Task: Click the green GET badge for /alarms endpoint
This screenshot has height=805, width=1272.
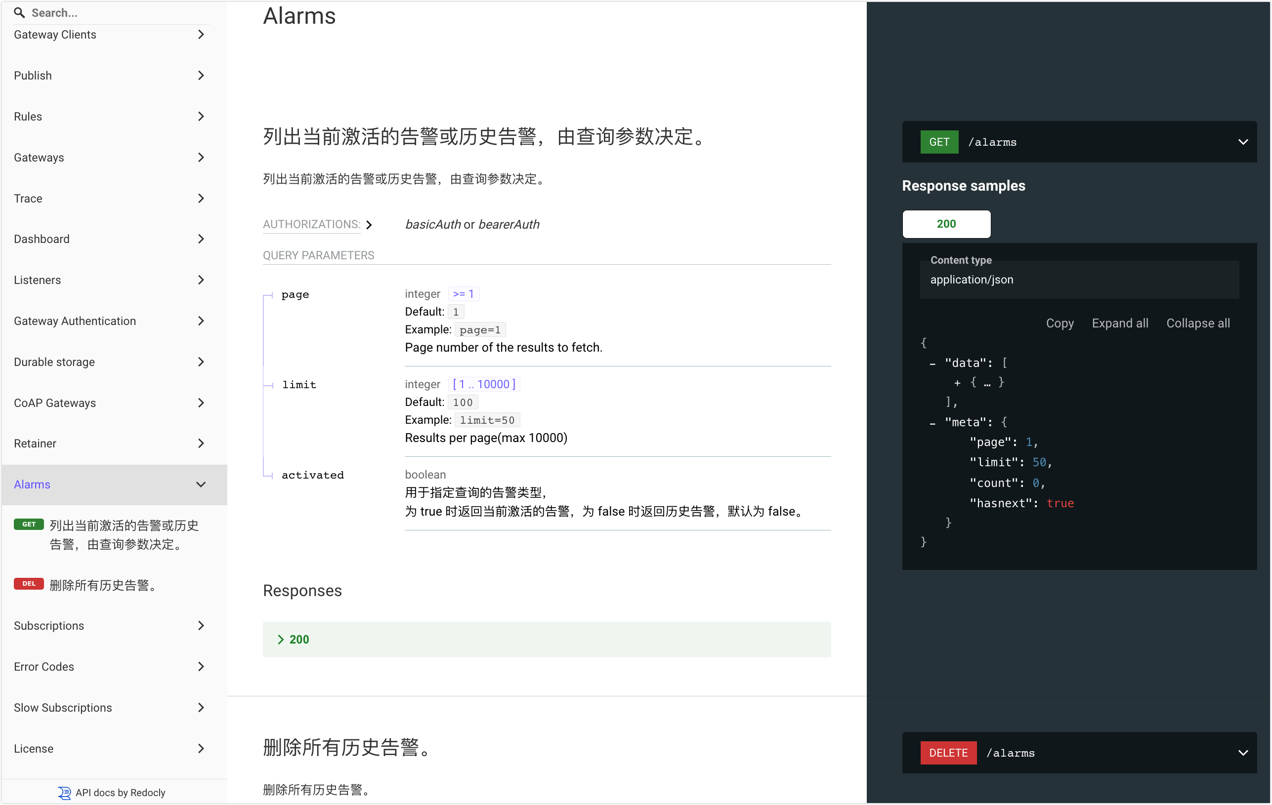Action: 939,141
